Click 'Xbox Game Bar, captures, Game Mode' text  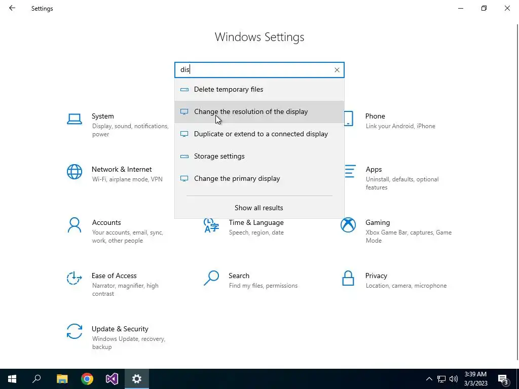(x=409, y=237)
